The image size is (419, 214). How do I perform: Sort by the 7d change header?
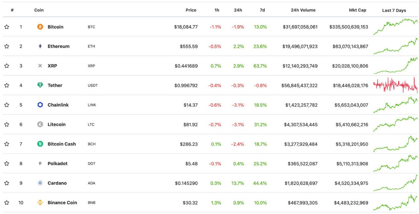click(x=262, y=10)
